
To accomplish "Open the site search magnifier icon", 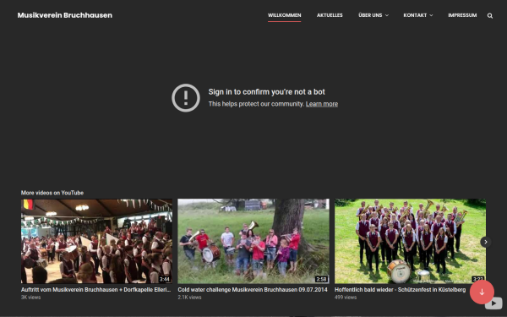I will [490, 15].
